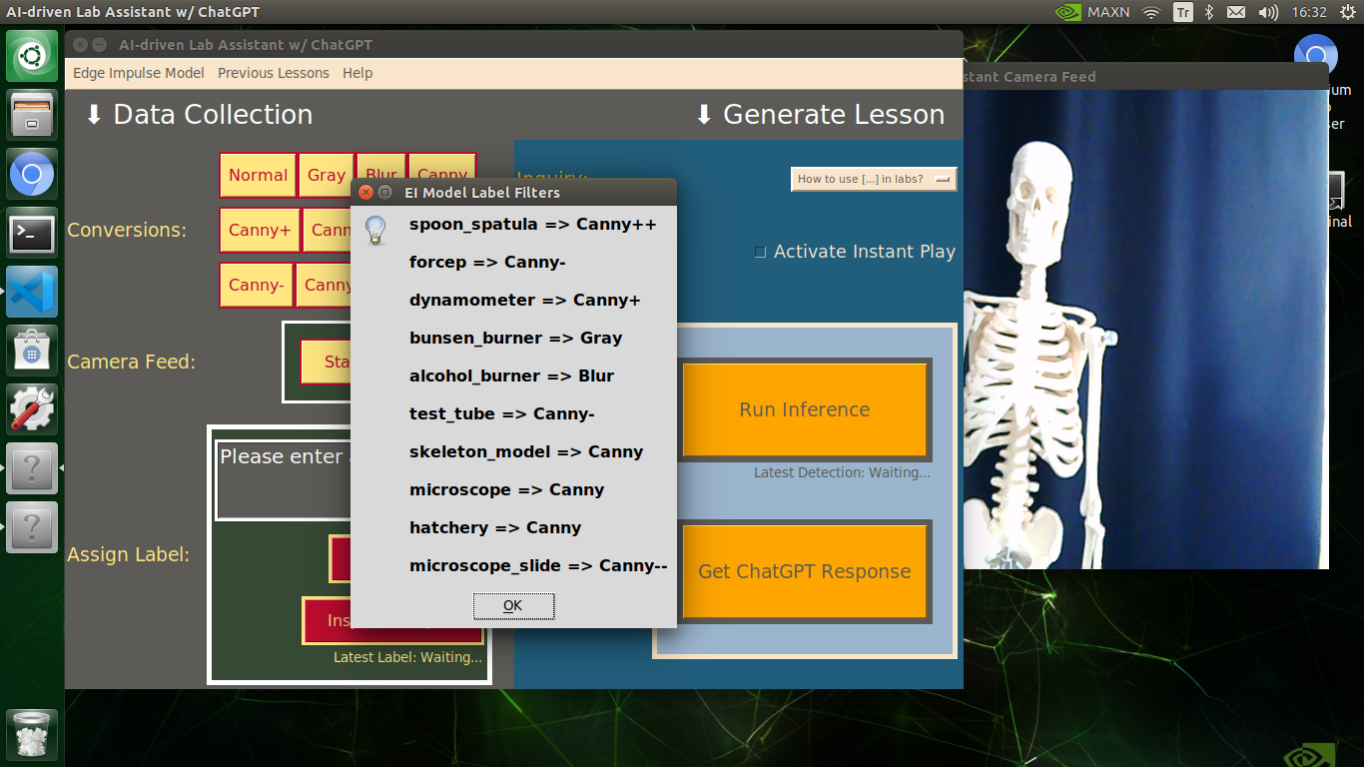Open Ubuntu Software from the dock
The height and width of the screenshot is (767, 1364).
pyautogui.click(x=31, y=351)
